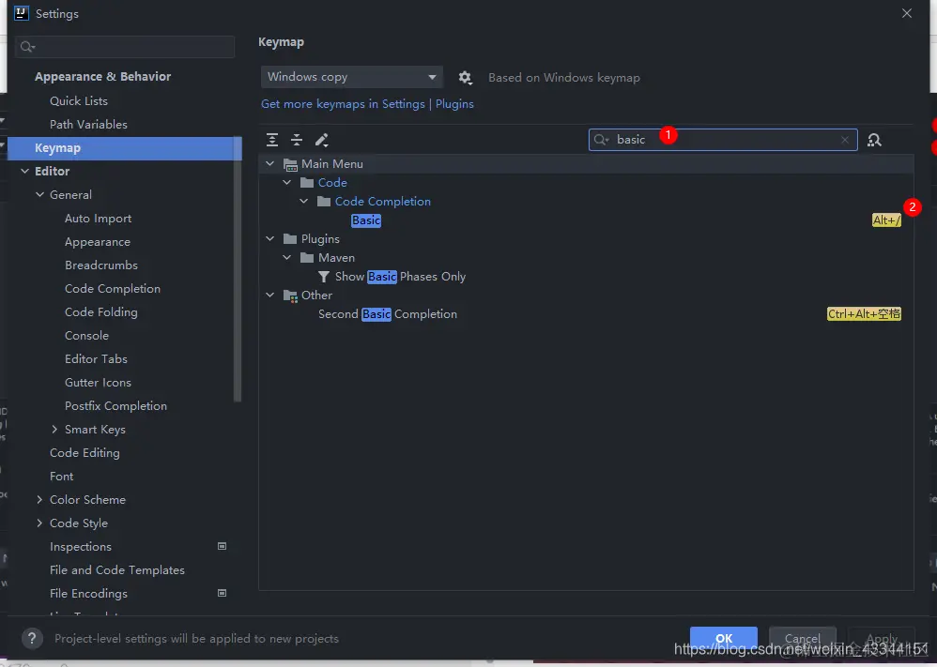Open Inspections settings page

[81, 546]
